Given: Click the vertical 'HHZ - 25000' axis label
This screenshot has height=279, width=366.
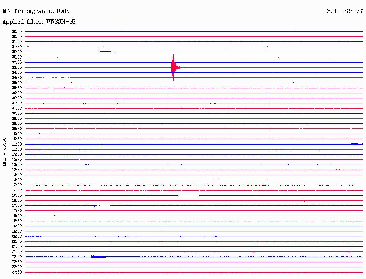Looking at the screenshot, I should [4, 152].
